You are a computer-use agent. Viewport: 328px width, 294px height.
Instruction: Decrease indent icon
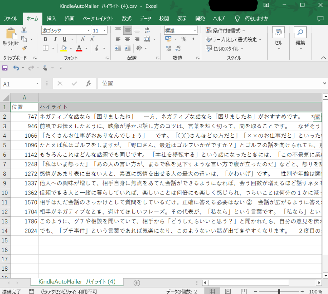pyautogui.click(x=118, y=48)
